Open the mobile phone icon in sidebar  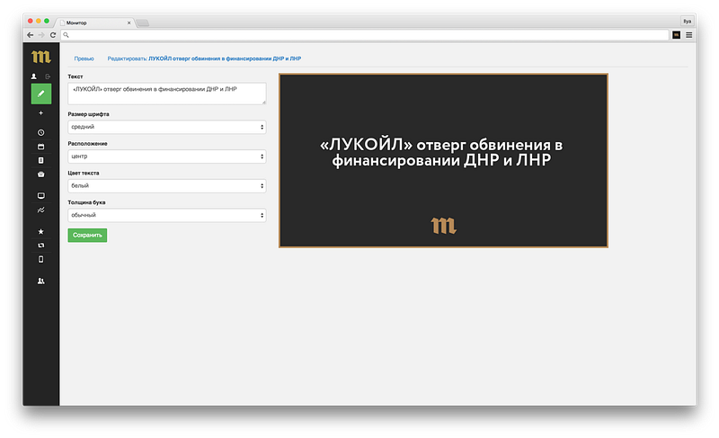(x=40, y=260)
